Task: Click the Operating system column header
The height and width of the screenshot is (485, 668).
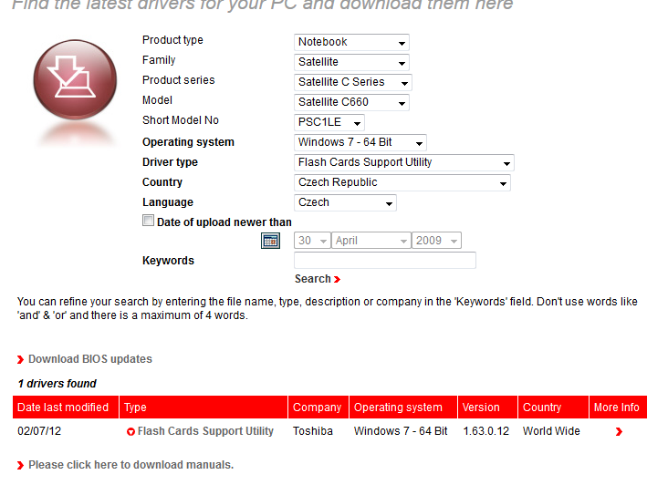Action: [403, 408]
